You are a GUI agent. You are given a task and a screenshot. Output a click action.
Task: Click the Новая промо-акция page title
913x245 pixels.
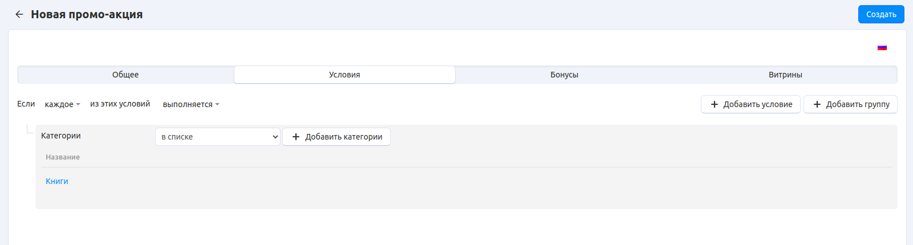click(87, 14)
